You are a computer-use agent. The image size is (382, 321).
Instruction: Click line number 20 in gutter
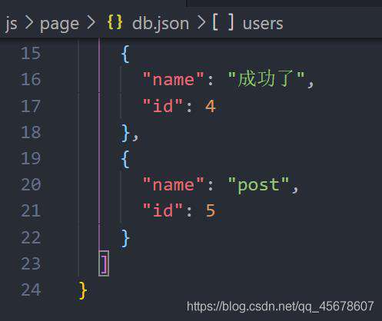point(31,184)
